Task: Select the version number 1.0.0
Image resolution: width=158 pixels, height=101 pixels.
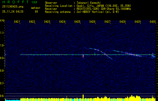Action: tap(34, 2)
